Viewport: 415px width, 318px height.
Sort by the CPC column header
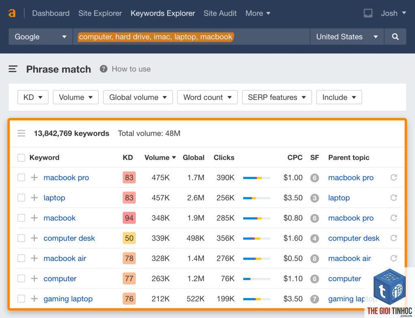[x=295, y=157]
